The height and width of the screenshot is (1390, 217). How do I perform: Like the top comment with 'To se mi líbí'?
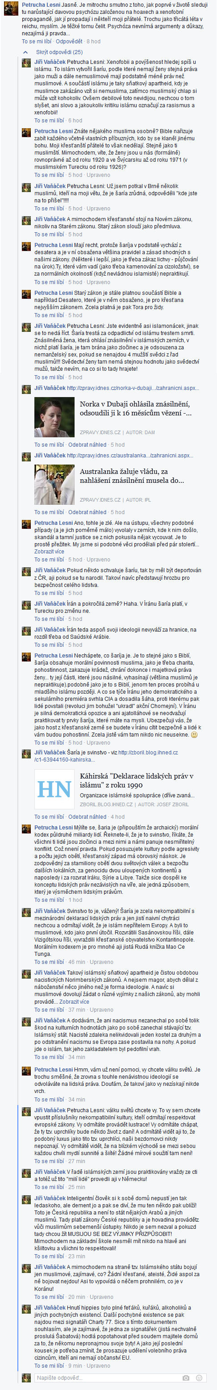click(37, 41)
